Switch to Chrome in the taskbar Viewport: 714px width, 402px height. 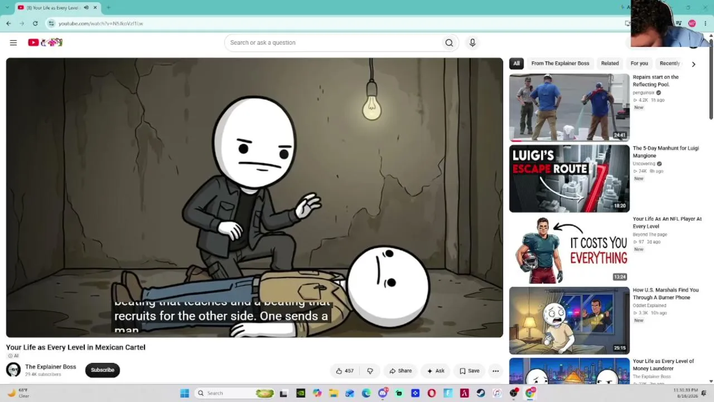(530, 393)
